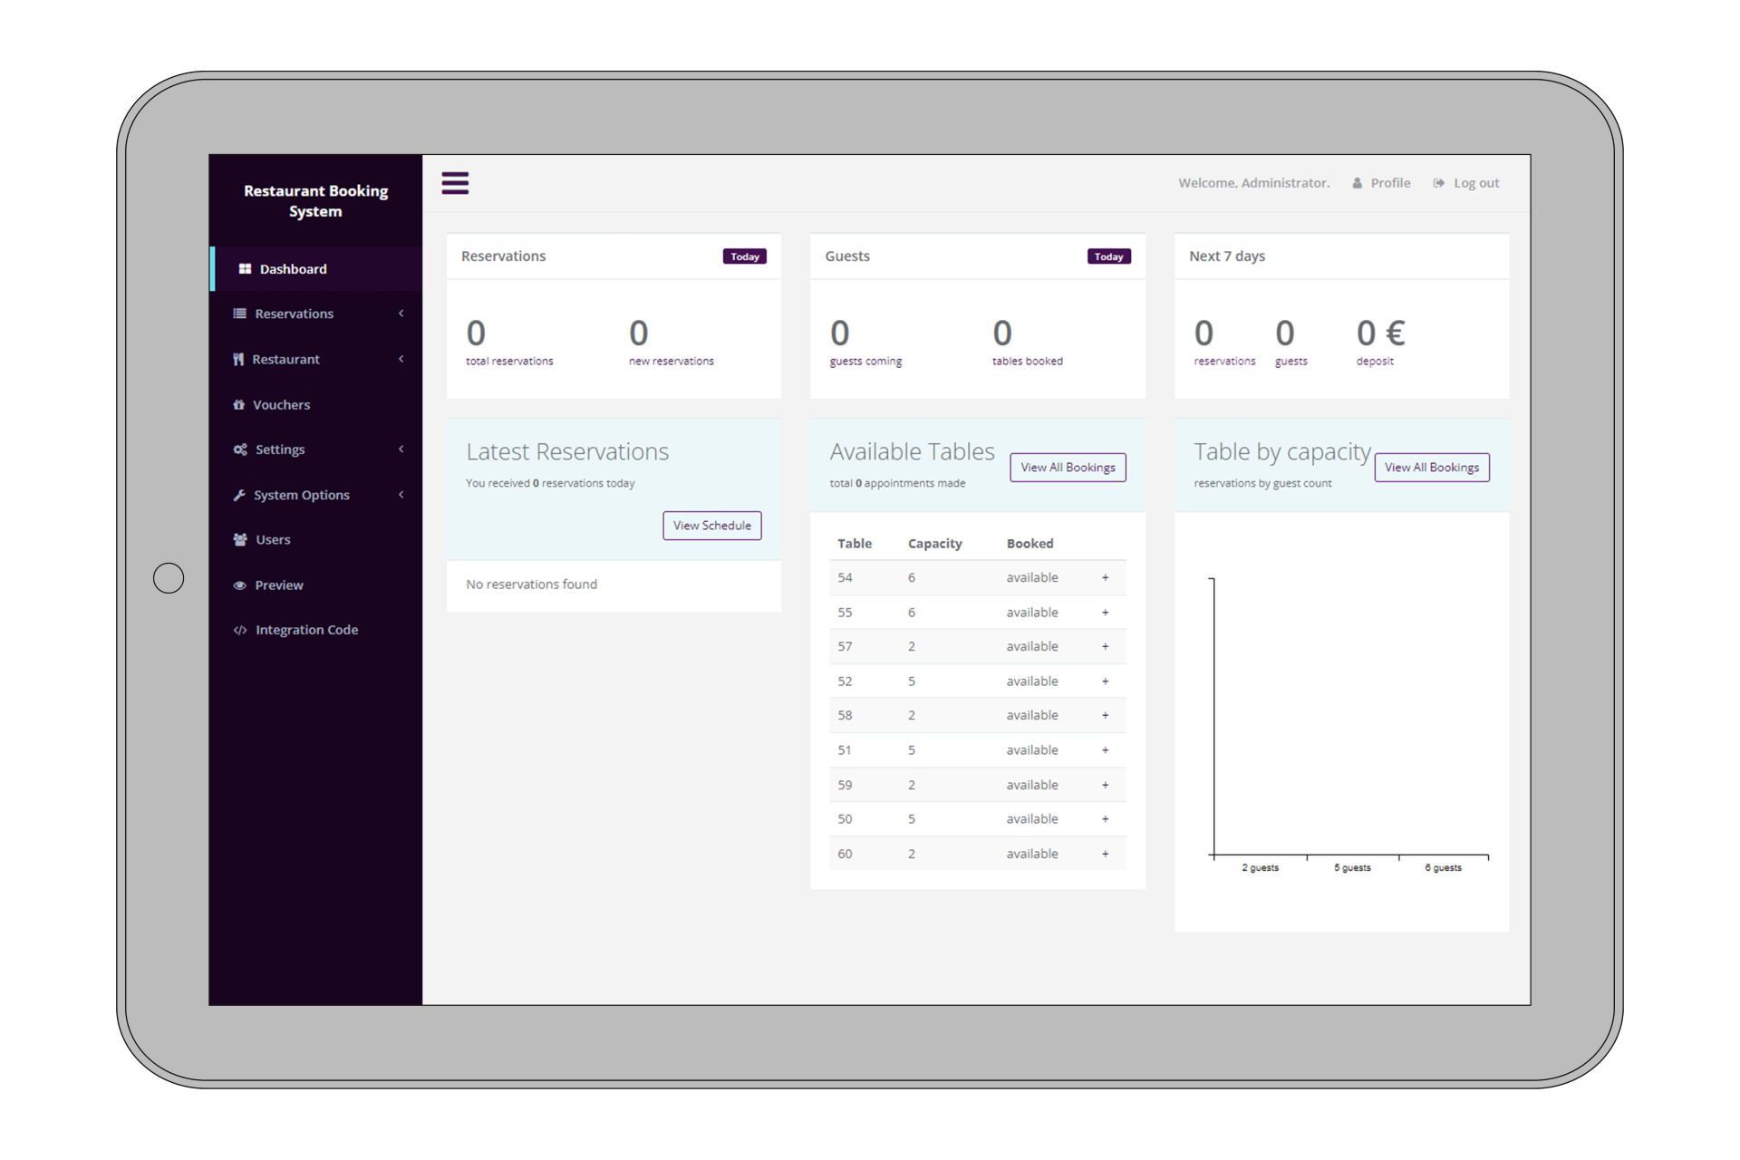This screenshot has height=1160, width=1740.
Task: Open the hamburger navigation menu
Action: click(x=455, y=182)
